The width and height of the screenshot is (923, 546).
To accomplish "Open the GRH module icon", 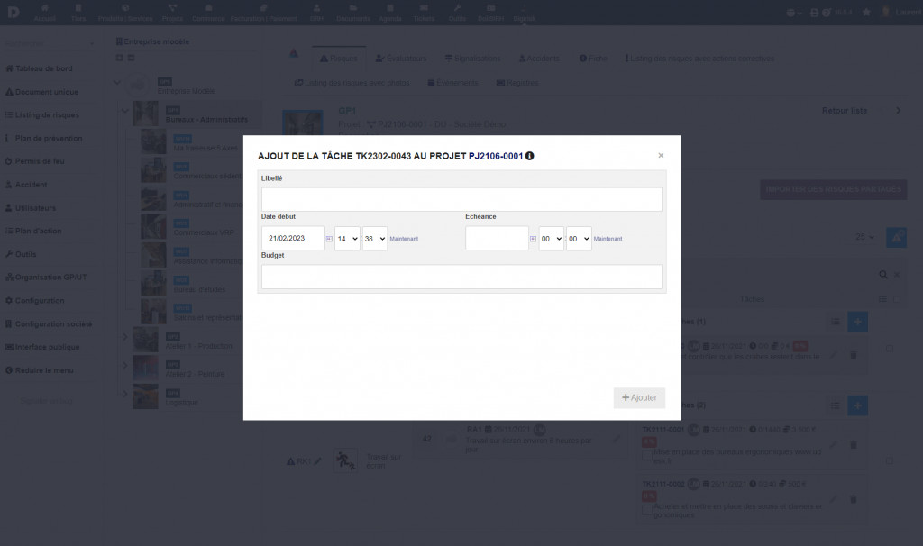I will click(x=316, y=8).
